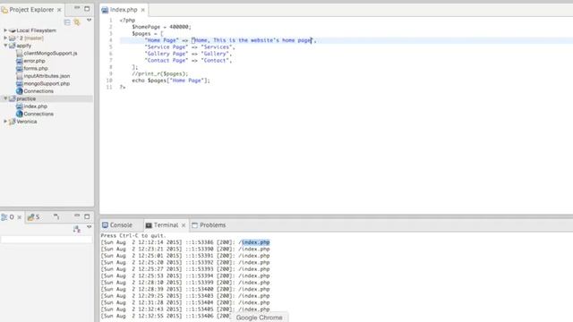The image size is (573, 322).
Task: Click the error.php file icon
Action: click(x=20, y=61)
